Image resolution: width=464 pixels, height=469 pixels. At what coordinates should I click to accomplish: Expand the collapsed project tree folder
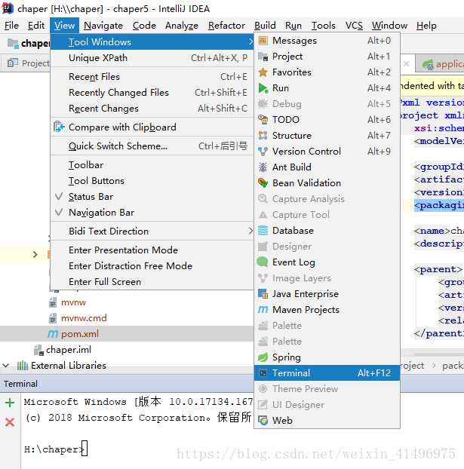[x=35, y=255]
